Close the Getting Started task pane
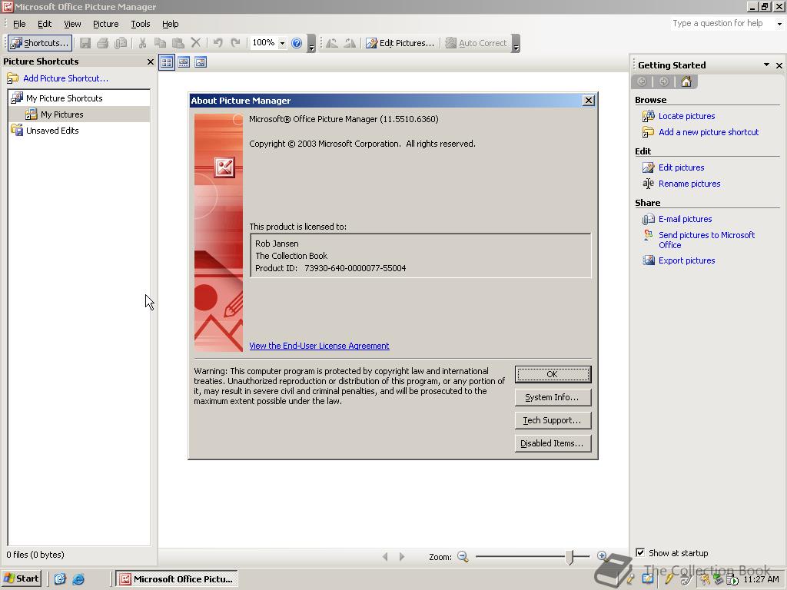This screenshot has width=787, height=590. (779, 65)
